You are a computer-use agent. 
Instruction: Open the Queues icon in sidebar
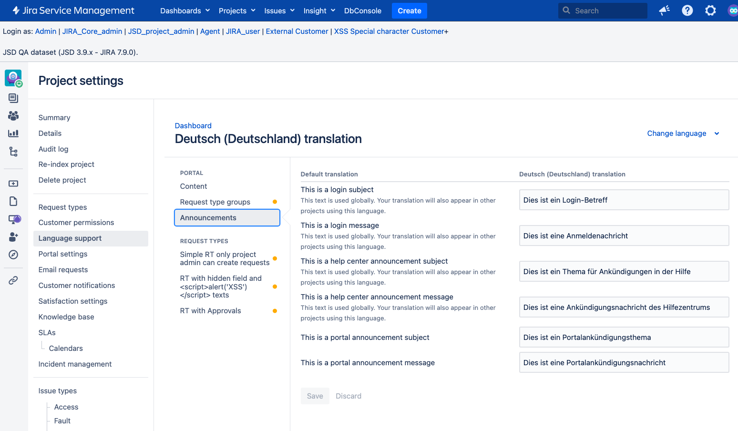click(13, 98)
